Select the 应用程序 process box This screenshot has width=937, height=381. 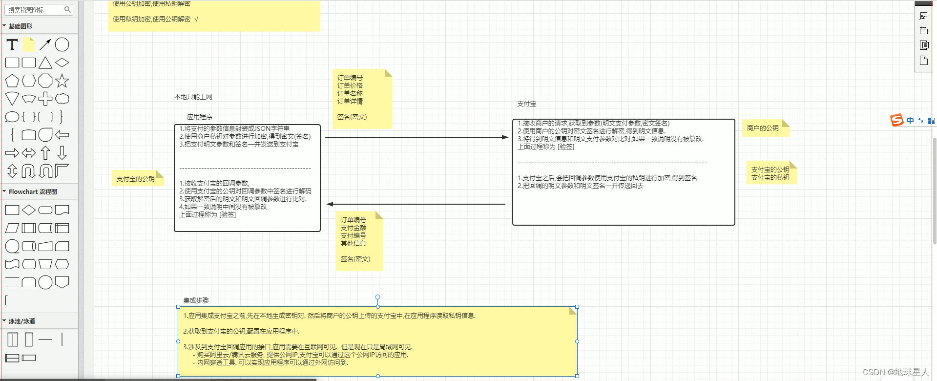tap(247, 178)
